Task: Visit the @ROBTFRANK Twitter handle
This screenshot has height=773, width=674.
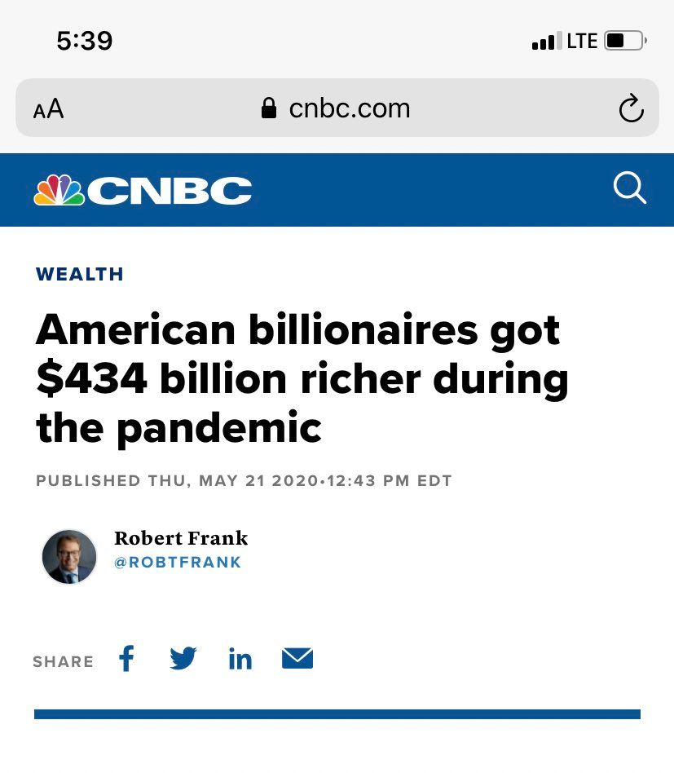Action: (178, 563)
